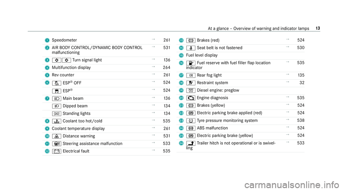
Task: Click the Electrical fault battery icon
Action: tap(56, 151)
